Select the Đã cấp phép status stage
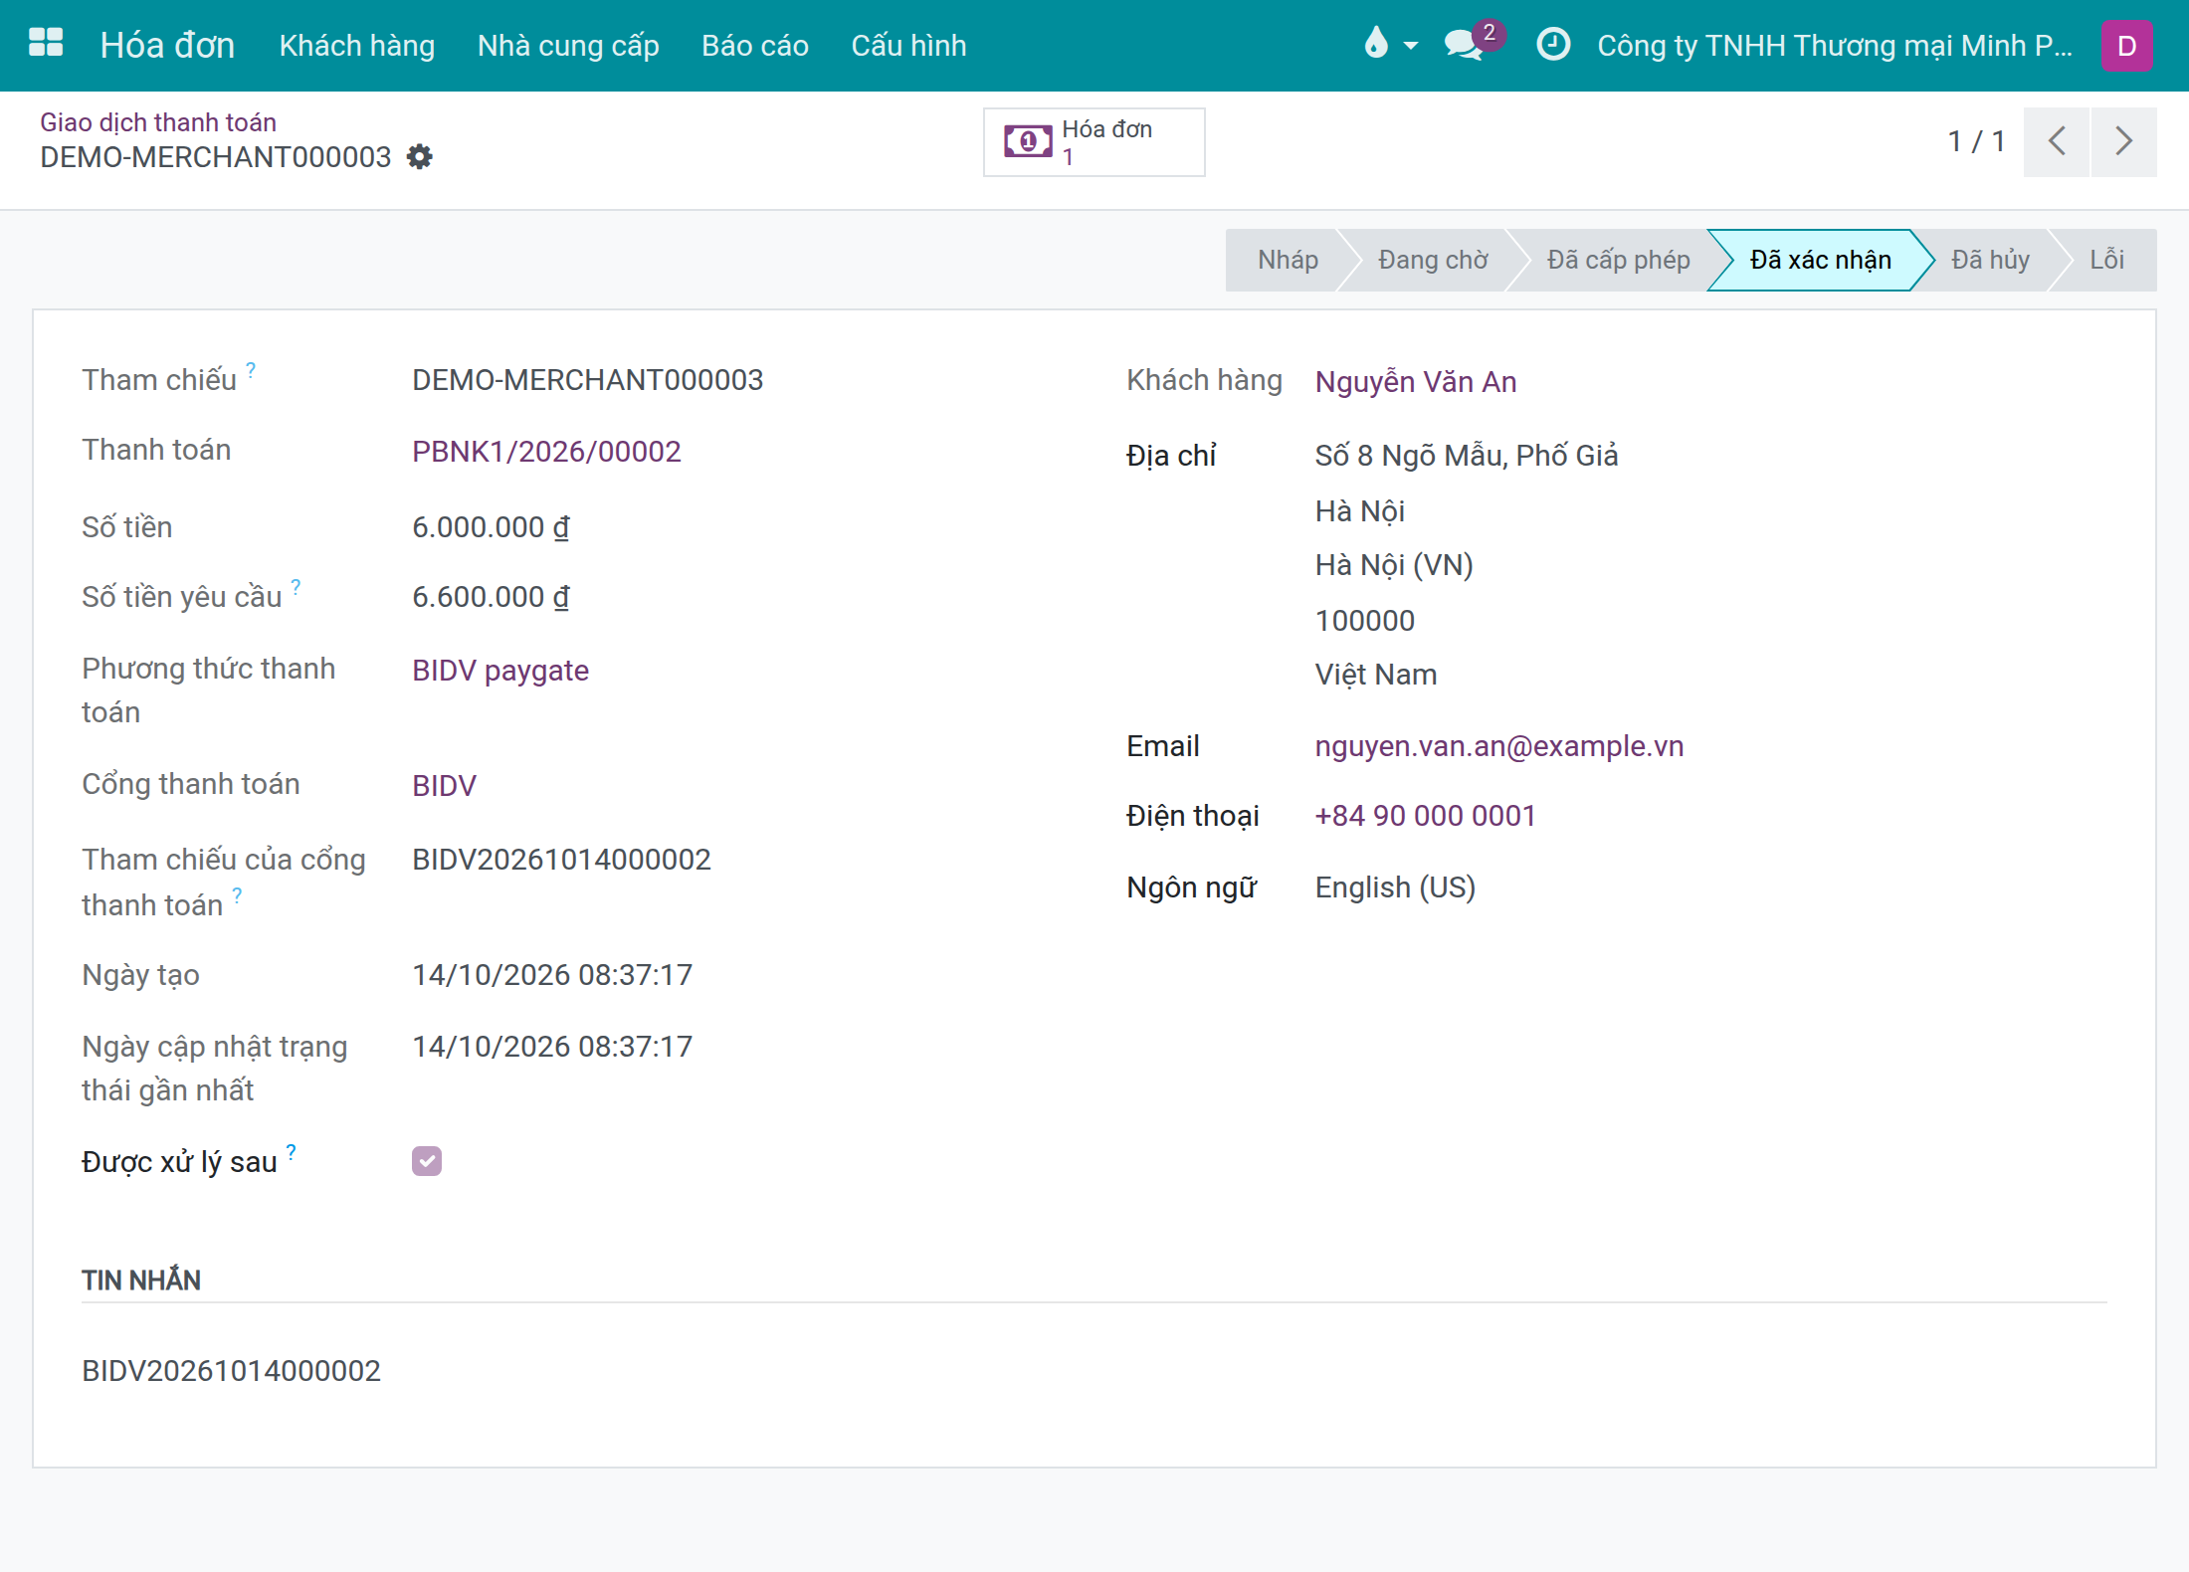The width and height of the screenshot is (2189, 1572). coord(1618,260)
